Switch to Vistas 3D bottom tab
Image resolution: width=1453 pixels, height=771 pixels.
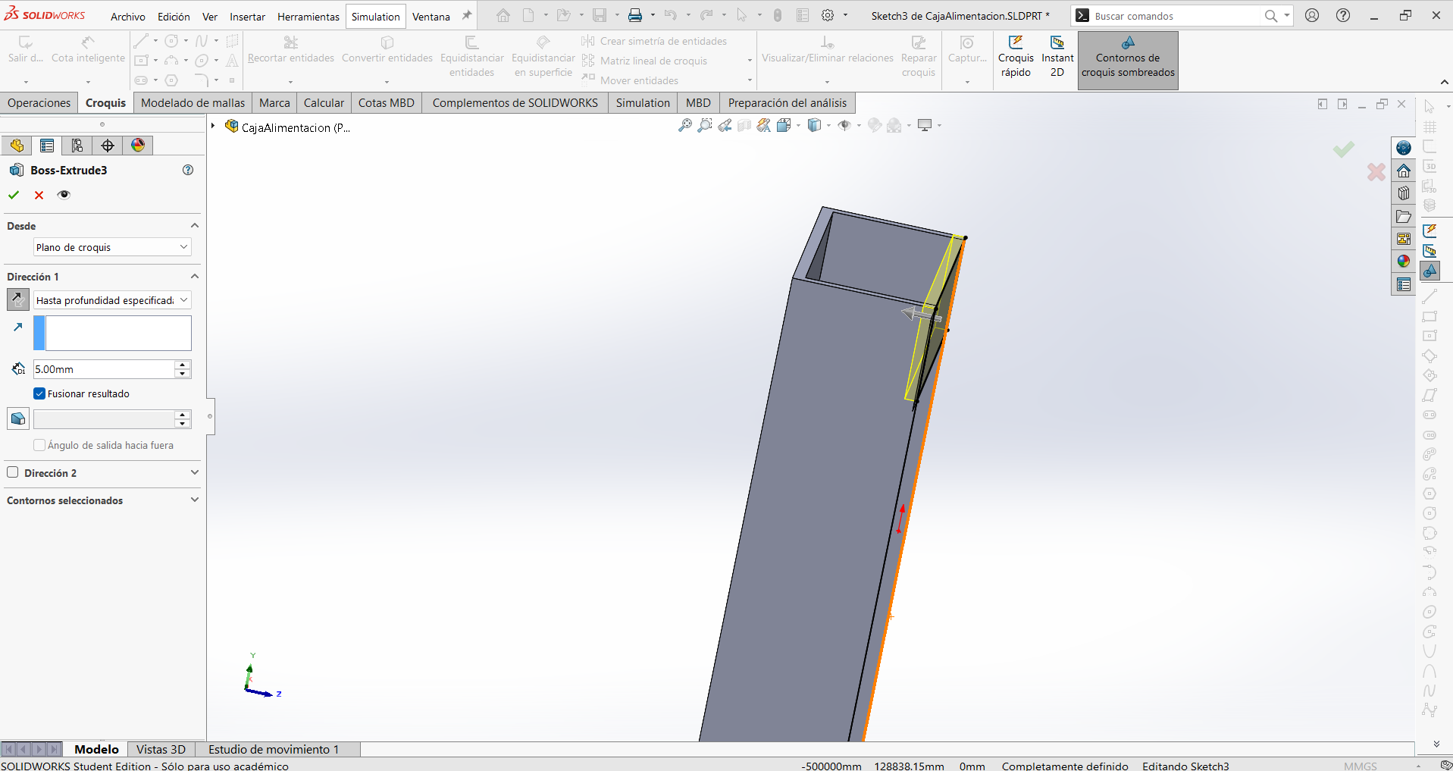(161, 749)
